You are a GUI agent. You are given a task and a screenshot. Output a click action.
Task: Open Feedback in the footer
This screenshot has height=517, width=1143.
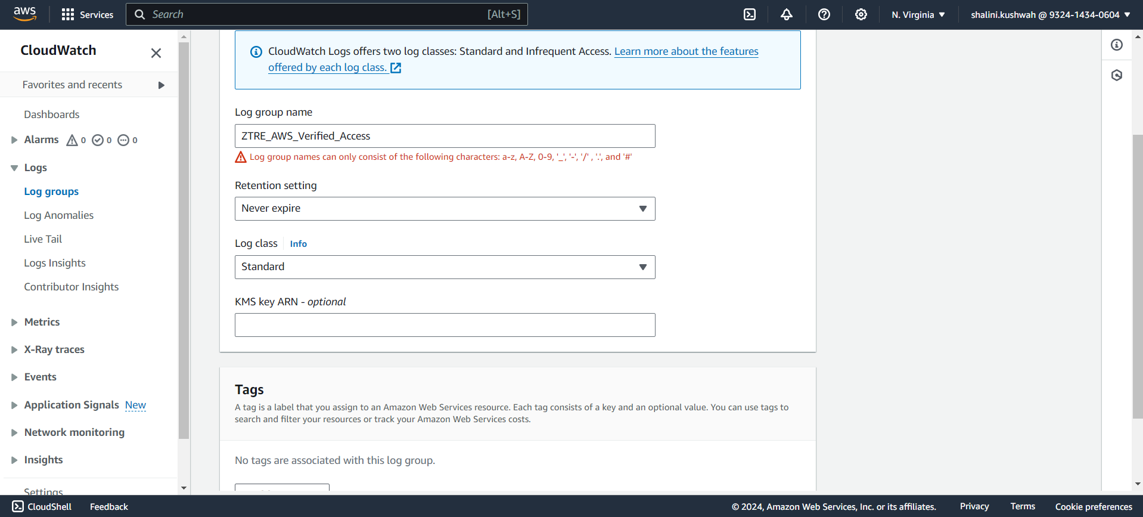109,507
